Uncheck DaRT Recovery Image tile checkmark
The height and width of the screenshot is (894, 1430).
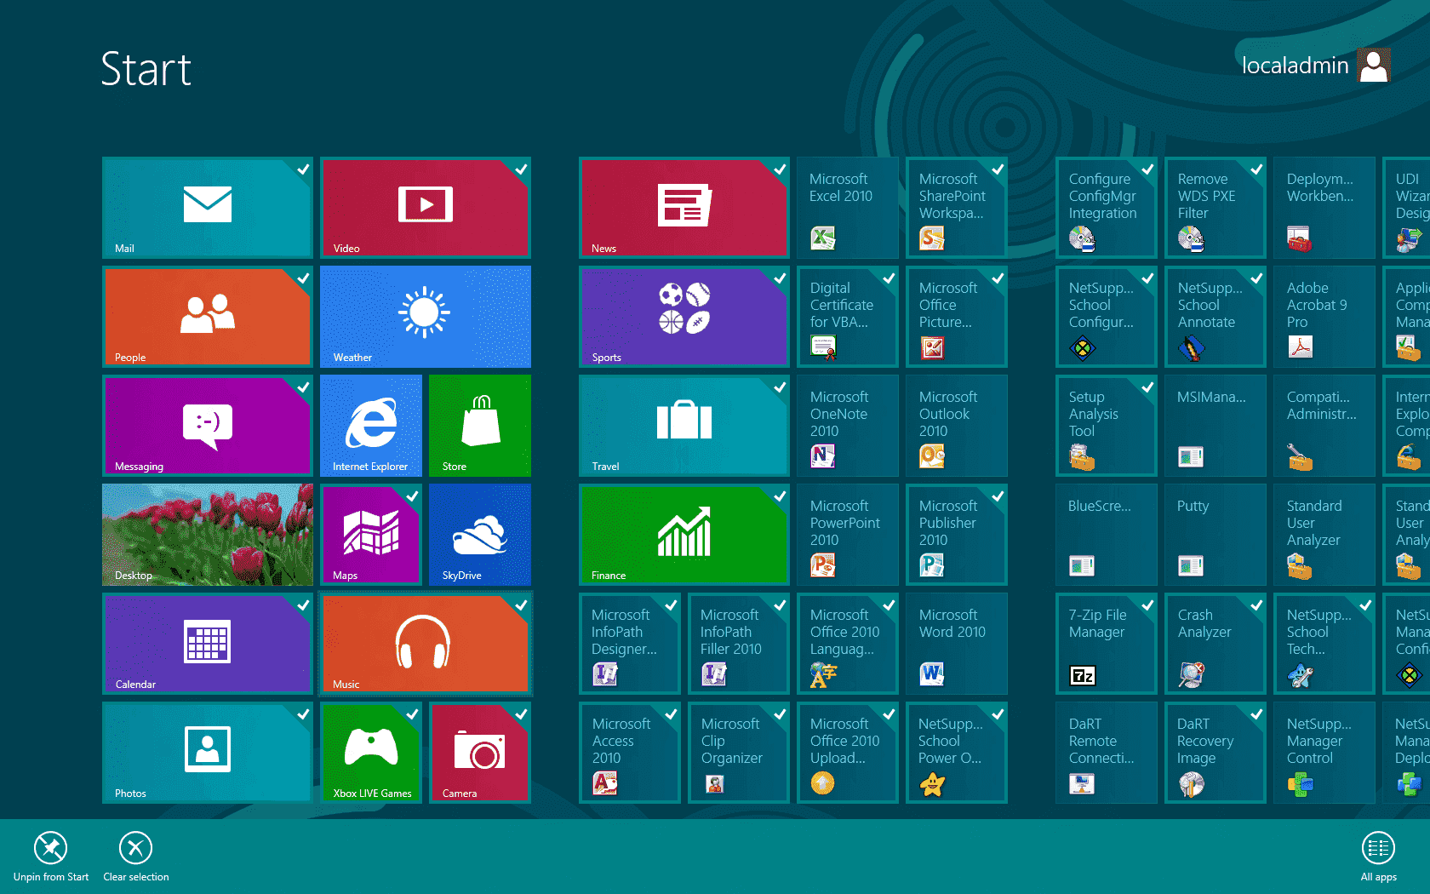pos(1256,713)
